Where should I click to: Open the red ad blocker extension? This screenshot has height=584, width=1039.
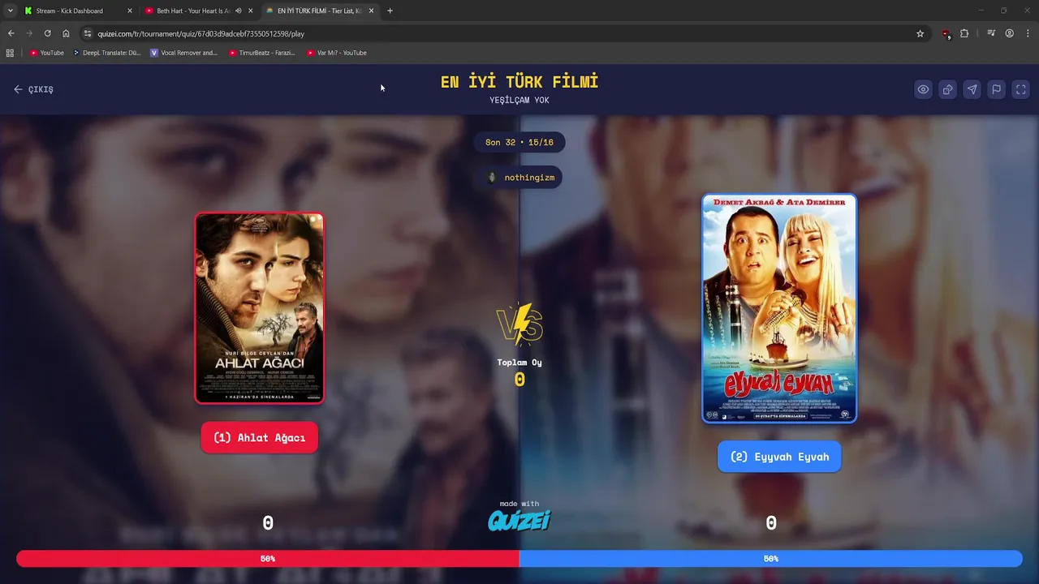pos(946,33)
